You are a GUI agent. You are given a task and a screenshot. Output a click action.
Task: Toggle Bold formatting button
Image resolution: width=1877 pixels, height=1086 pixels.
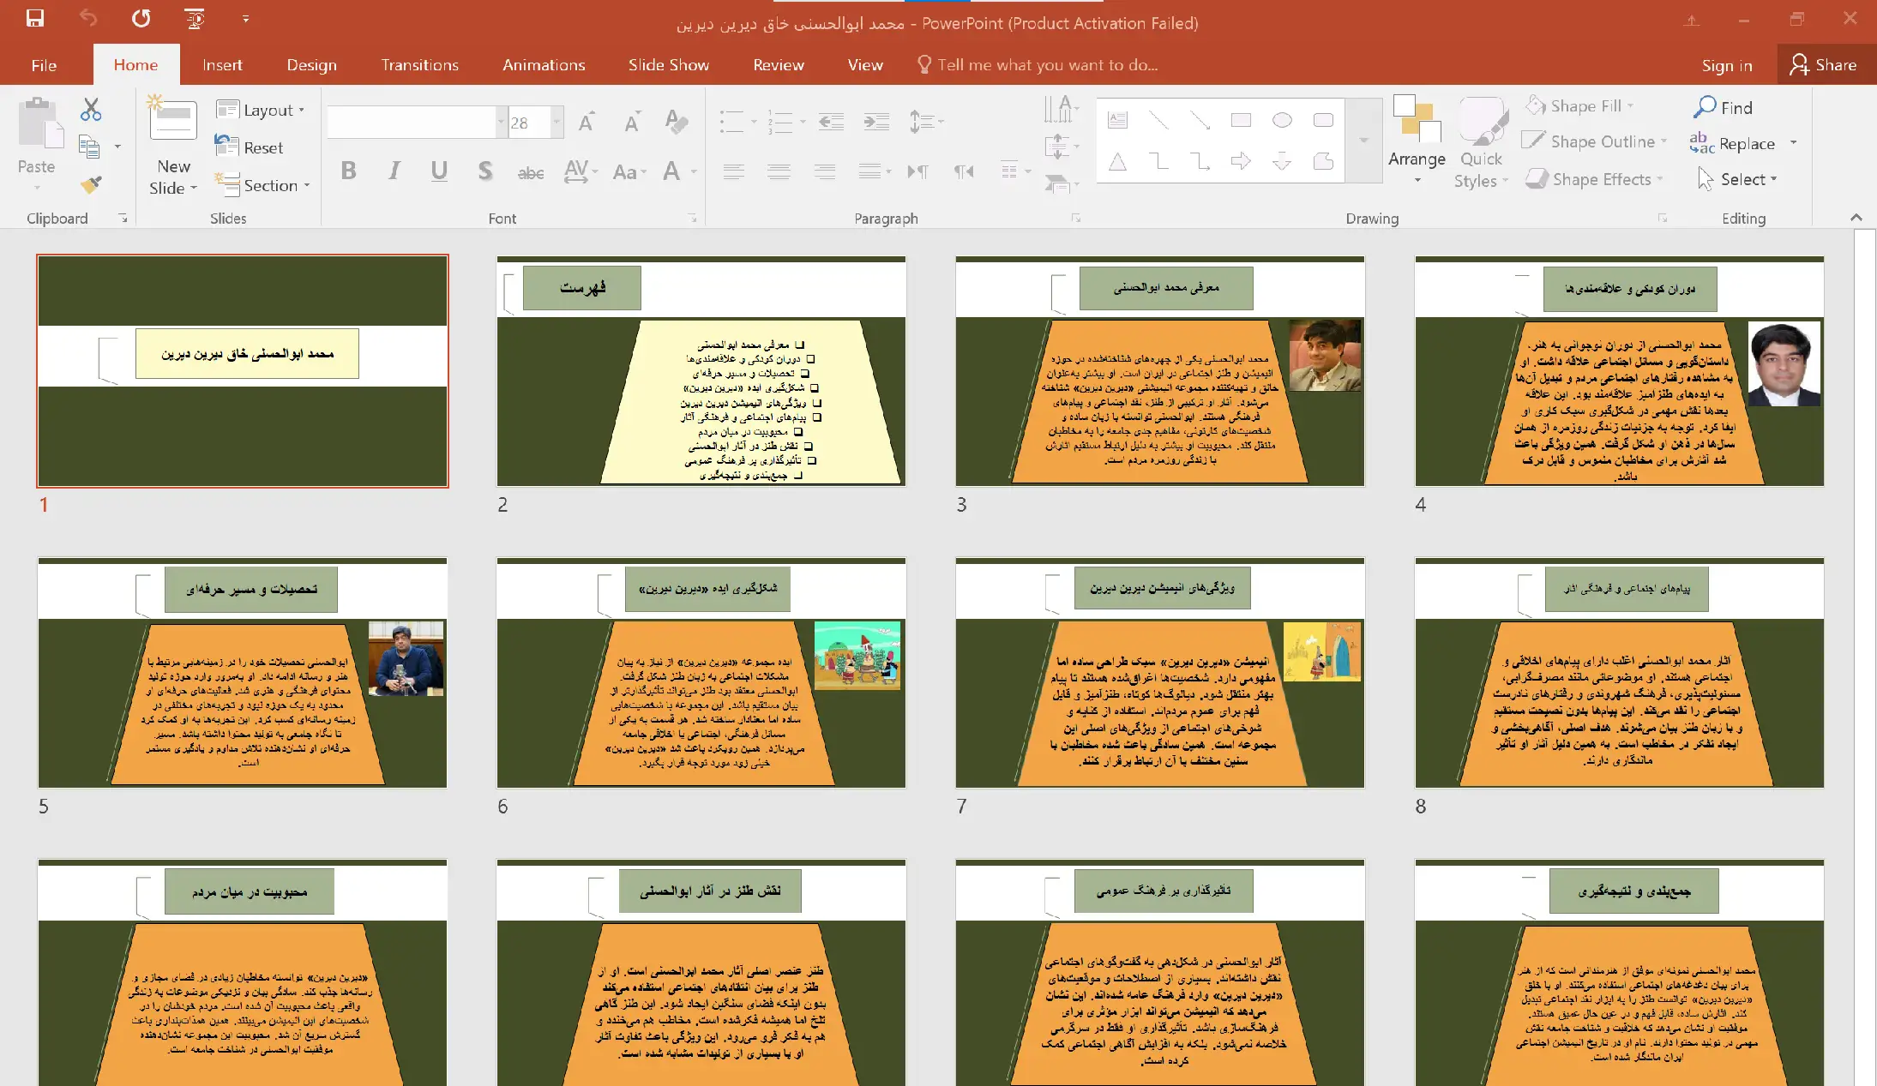(348, 171)
